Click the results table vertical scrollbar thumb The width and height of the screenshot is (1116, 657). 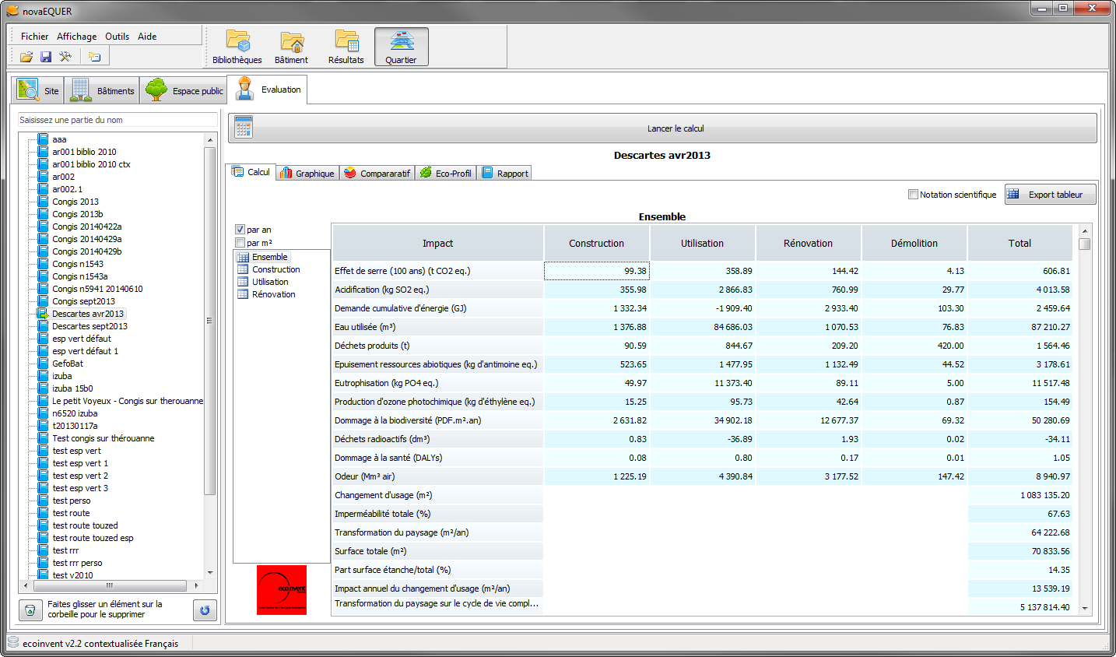click(x=1085, y=244)
